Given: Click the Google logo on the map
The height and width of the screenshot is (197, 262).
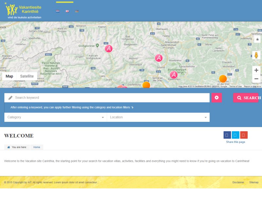Looking at the screenshot, I should click(x=7, y=85).
